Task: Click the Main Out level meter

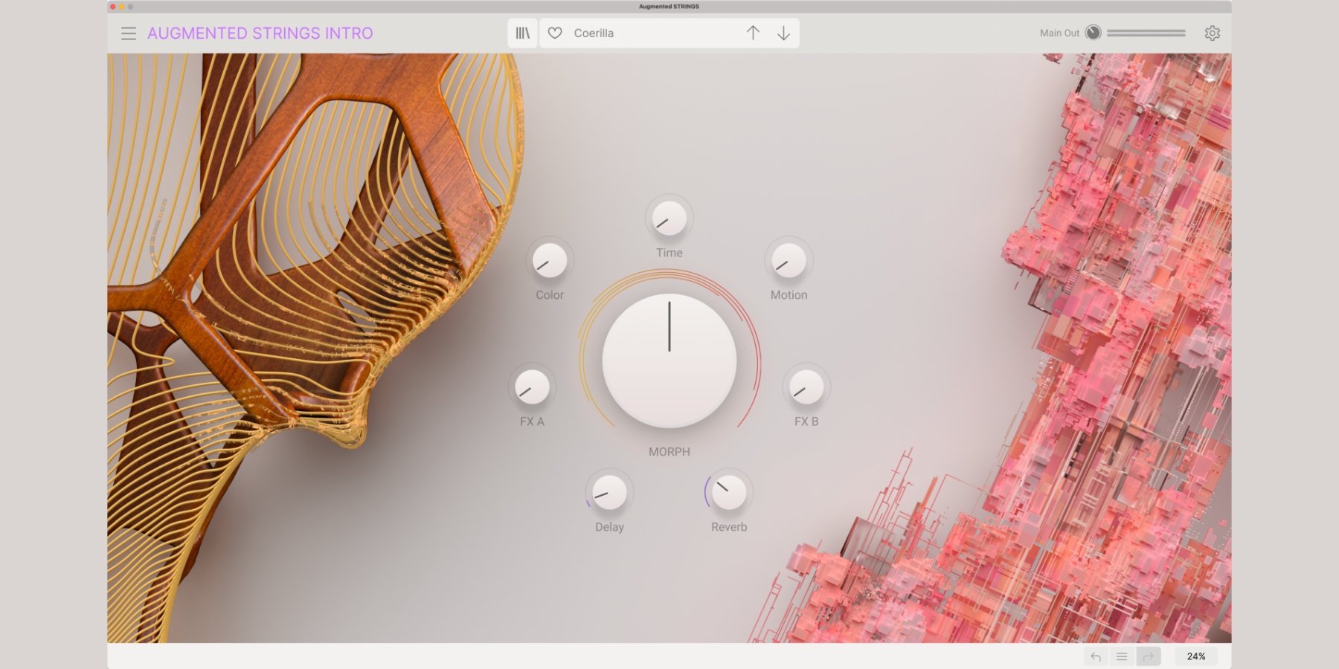Action: coord(1146,33)
